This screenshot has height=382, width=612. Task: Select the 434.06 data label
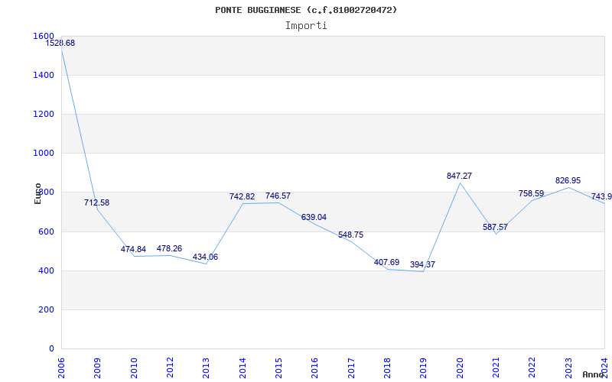[205, 257]
